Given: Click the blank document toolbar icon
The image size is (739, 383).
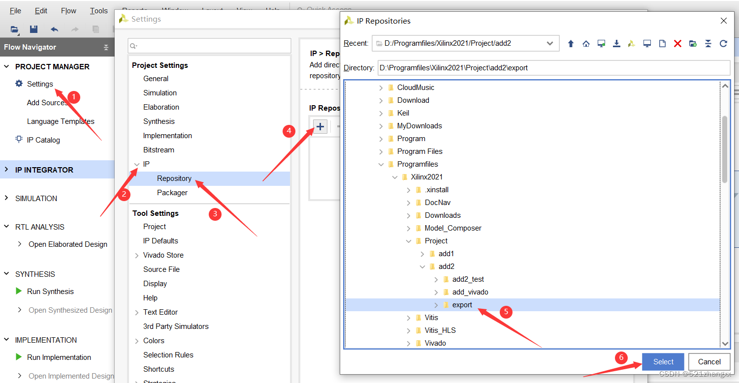Looking at the screenshot, I should (662, 44).
